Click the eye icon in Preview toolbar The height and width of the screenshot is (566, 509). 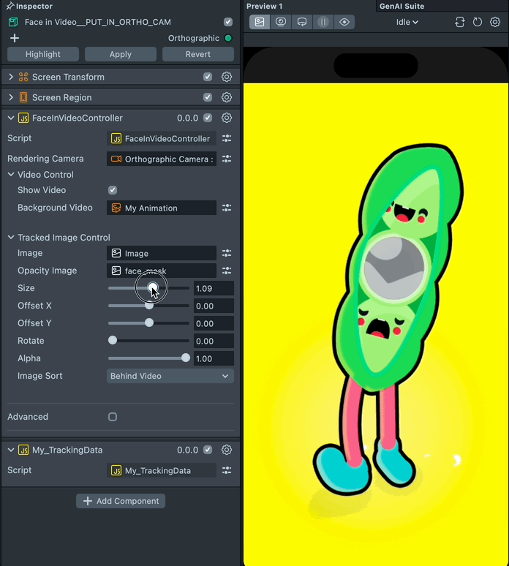pos(344,22)
